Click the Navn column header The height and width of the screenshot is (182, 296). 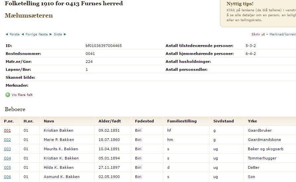click(49, 121)
